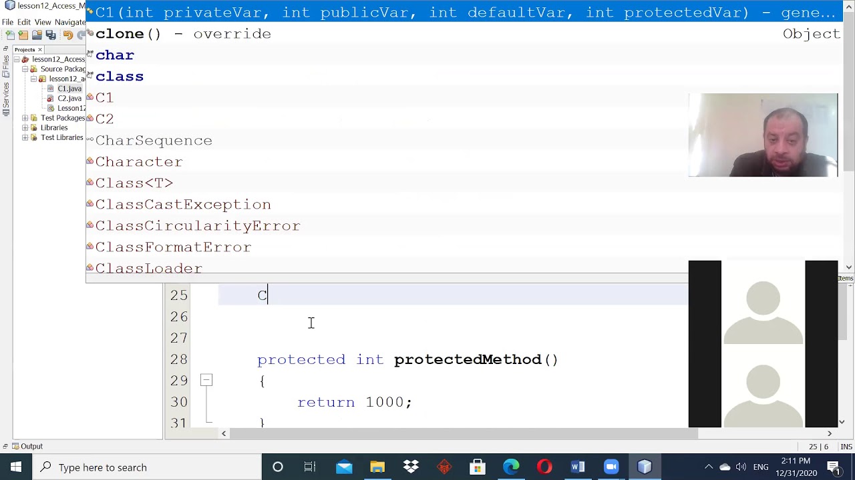Collapse the lesson12_Access project node
Screen dimensions: 855x480
pos(17,59)
